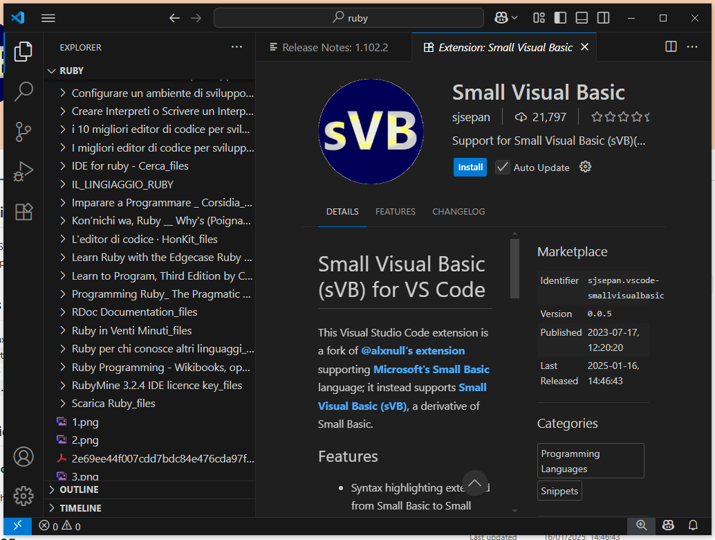Collapse the RUBY folder section
Image resolution: width=715 pixels, height=540 pixels.
coord(151,71)
